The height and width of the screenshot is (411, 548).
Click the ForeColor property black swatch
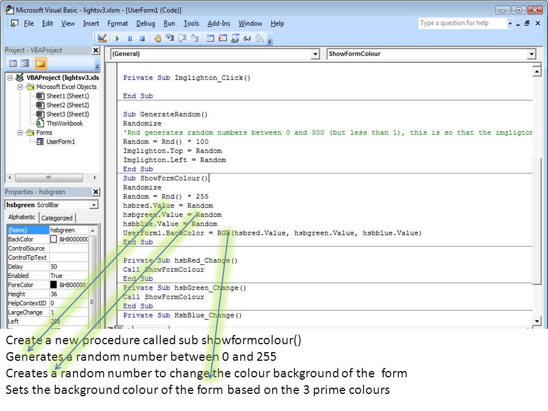pyautogui.click(x=54, y=285)
